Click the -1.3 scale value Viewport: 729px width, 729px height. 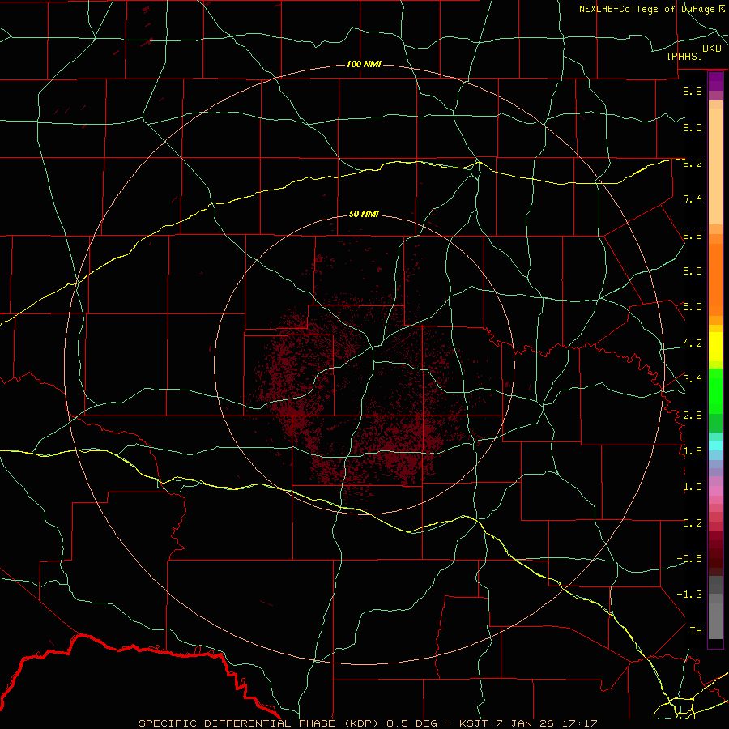(689, 595)
